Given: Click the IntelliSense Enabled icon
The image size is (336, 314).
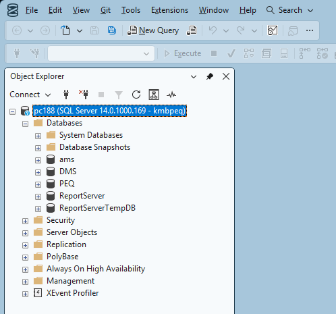Looking at the screenshot, I should click(x=284, y=53).
